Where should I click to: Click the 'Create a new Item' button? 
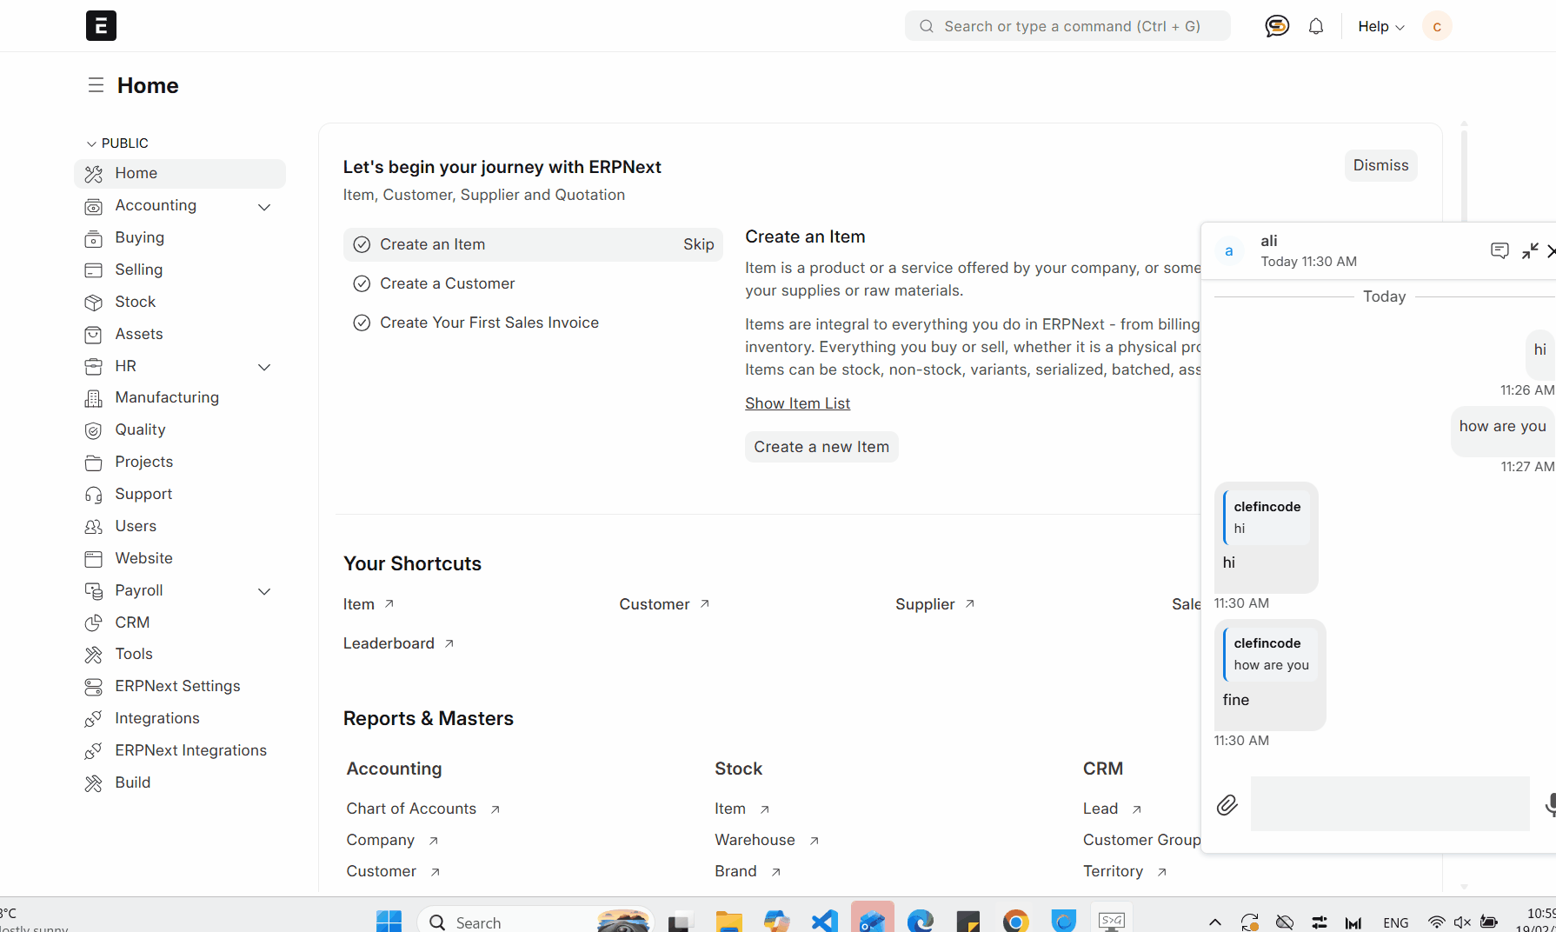point(821,447)
